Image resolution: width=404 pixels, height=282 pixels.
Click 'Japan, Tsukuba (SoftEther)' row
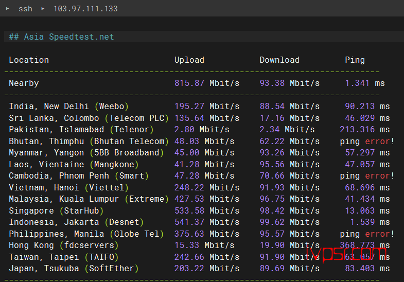[x=74, y=269]
